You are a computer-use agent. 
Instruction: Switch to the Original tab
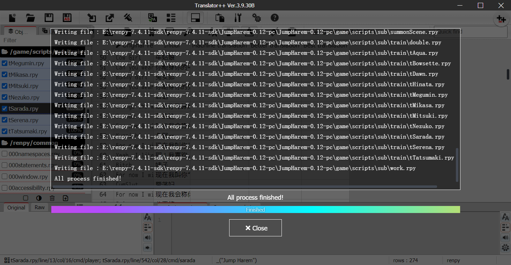point(16,207)
